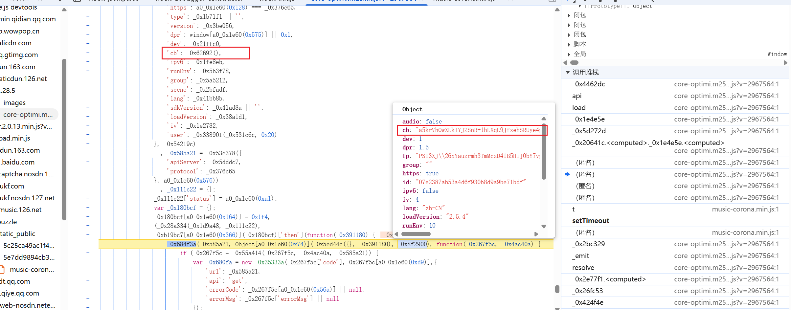Open the wowpop.cn domain entry
The image size is (791, 310).
click(x=20, y=31)
